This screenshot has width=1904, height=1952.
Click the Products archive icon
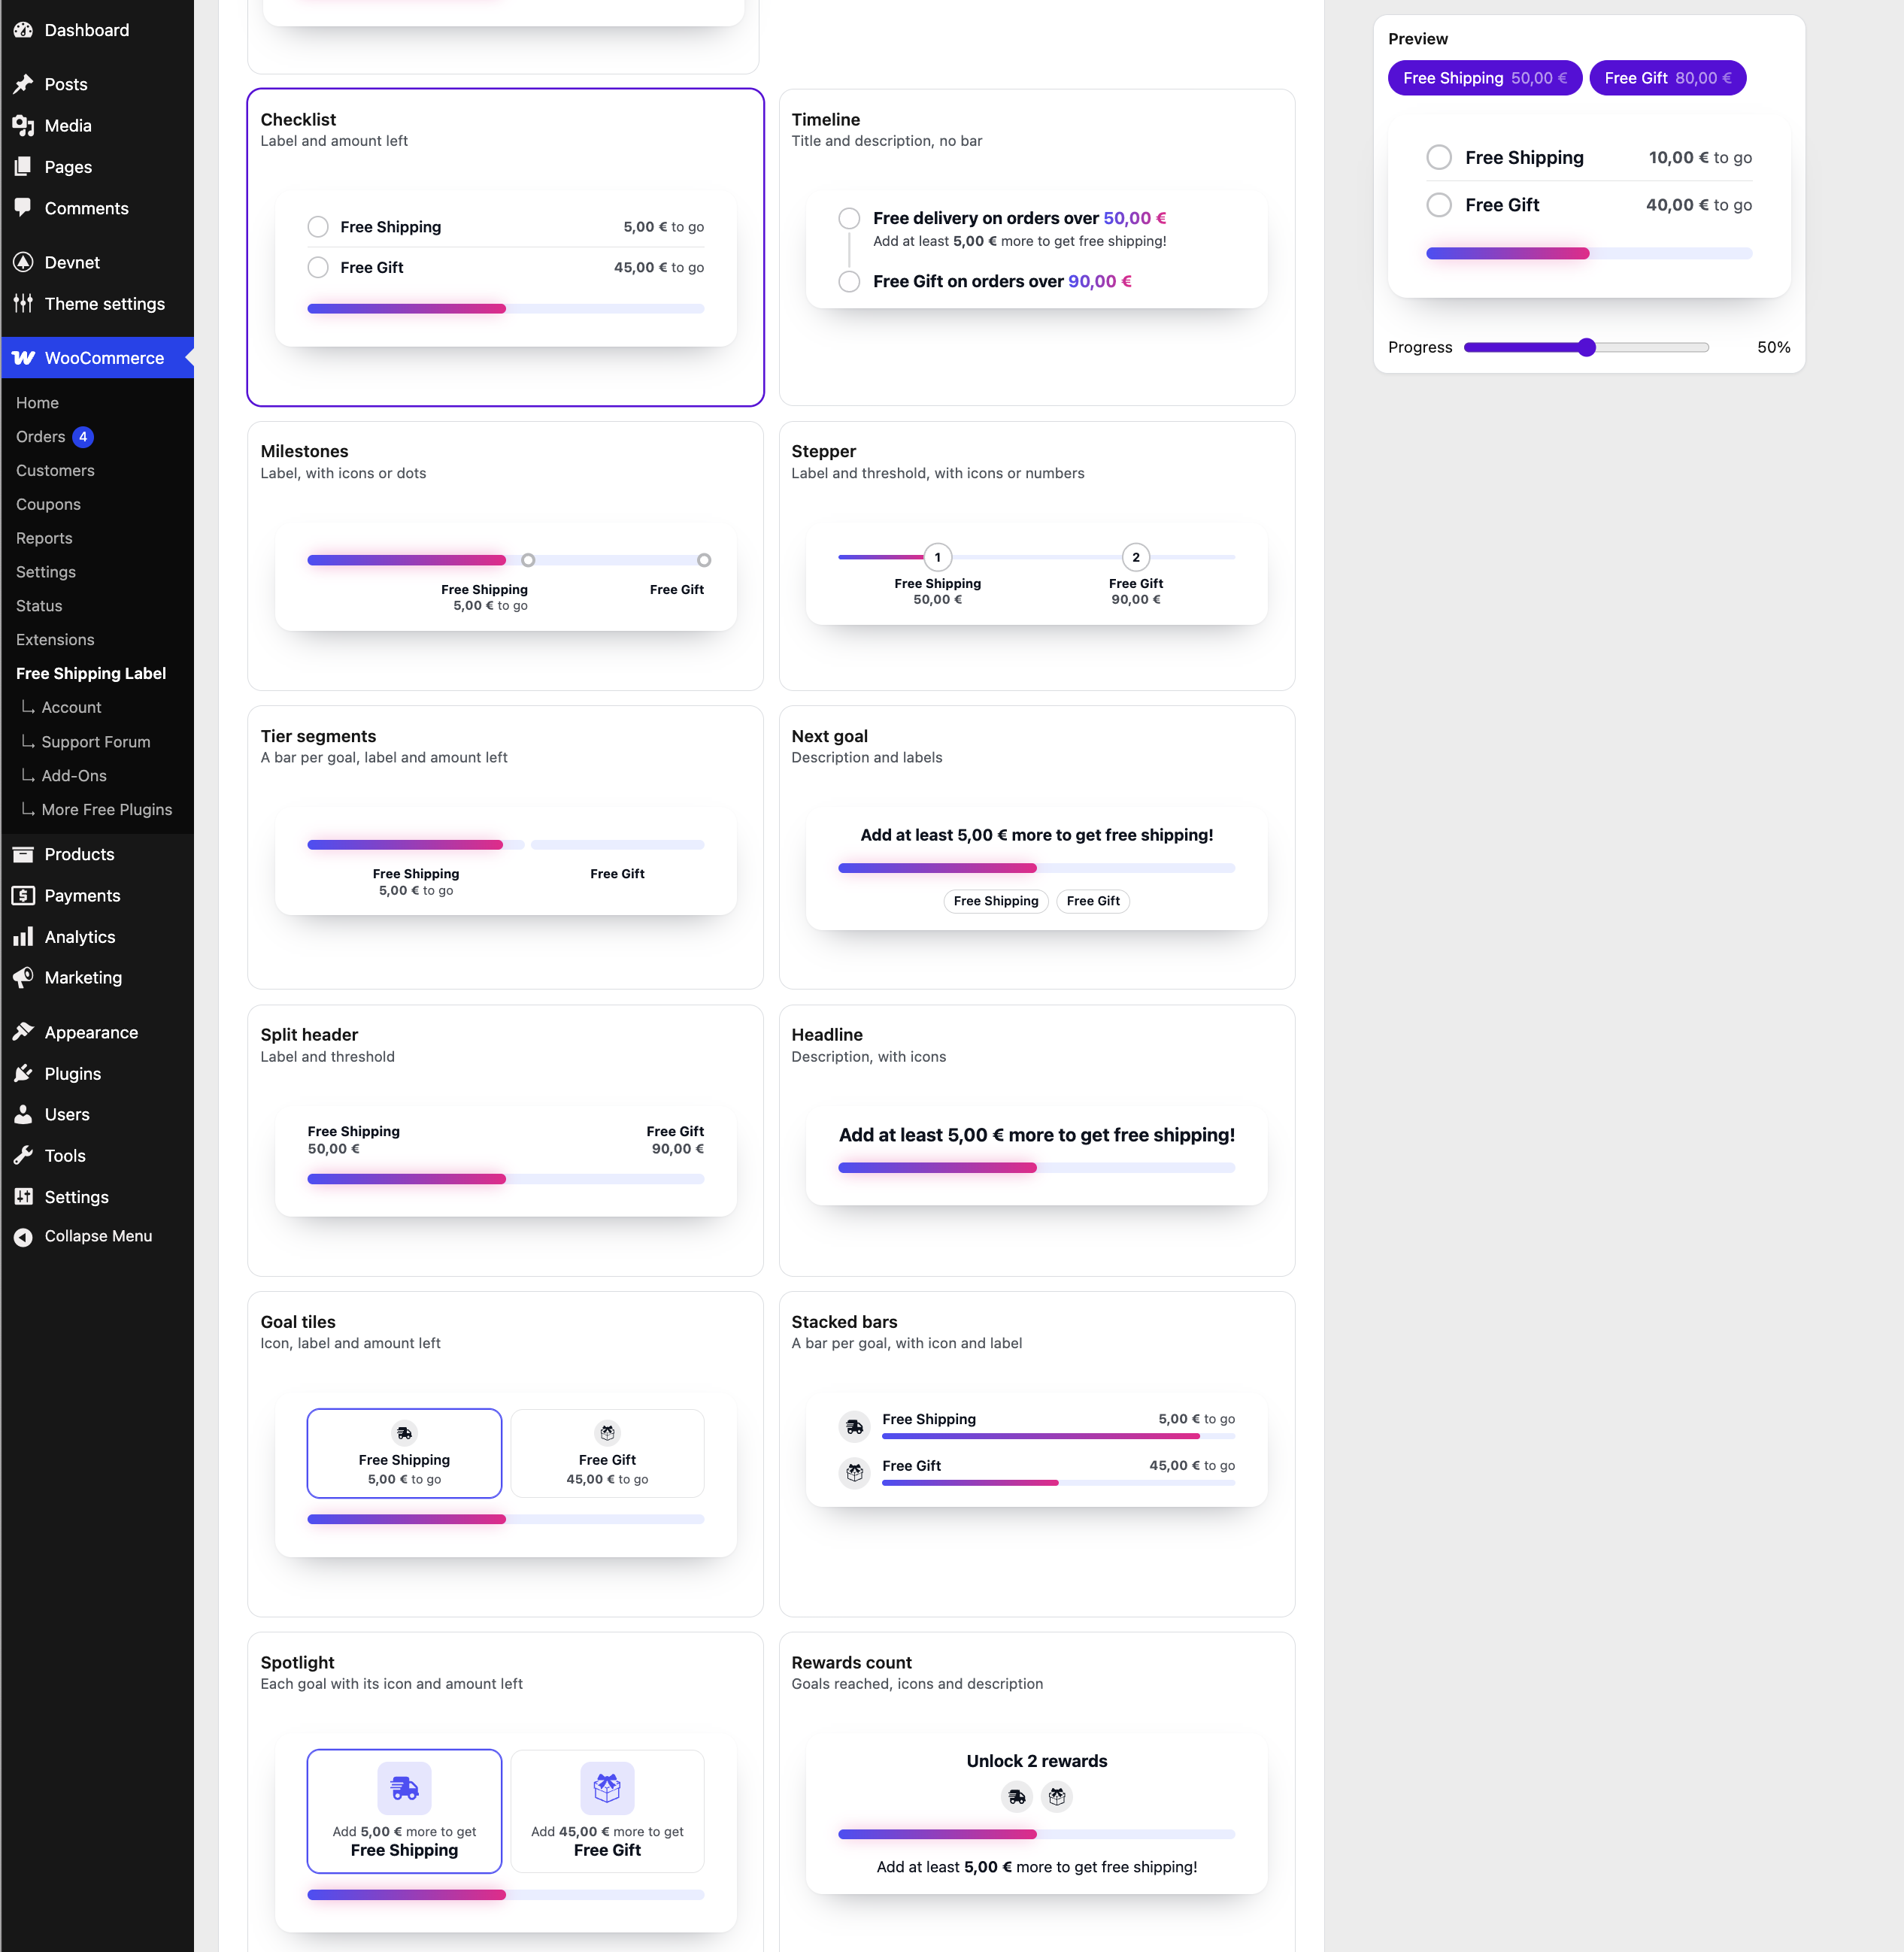click(x=23, y=855)
